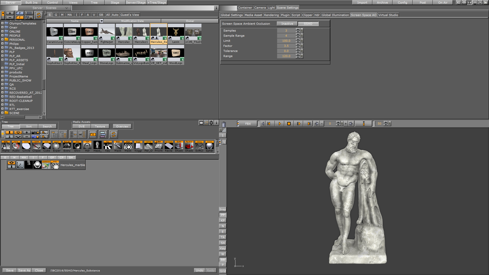Switch to Global Illumination tab
Image resolution: width=489 pixels, height=275 pixels.
tap(335, 15)
